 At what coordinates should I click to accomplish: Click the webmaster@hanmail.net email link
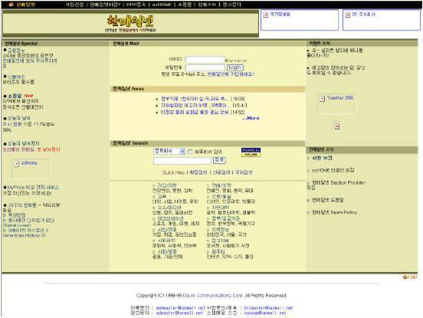pos(181,308)
